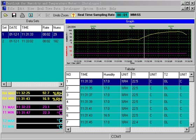Click the 00:01 sampling rate field
The width and height of the screenshot is (196, 140).
point(122,15)
